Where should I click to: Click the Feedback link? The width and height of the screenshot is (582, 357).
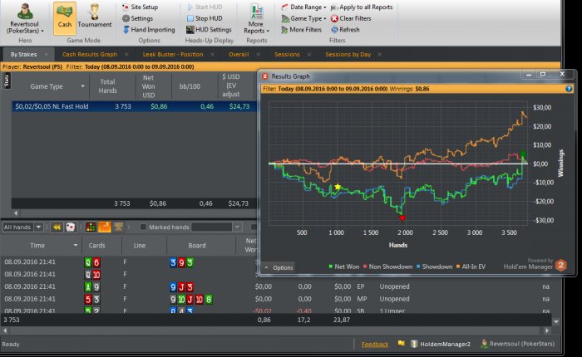374,343
